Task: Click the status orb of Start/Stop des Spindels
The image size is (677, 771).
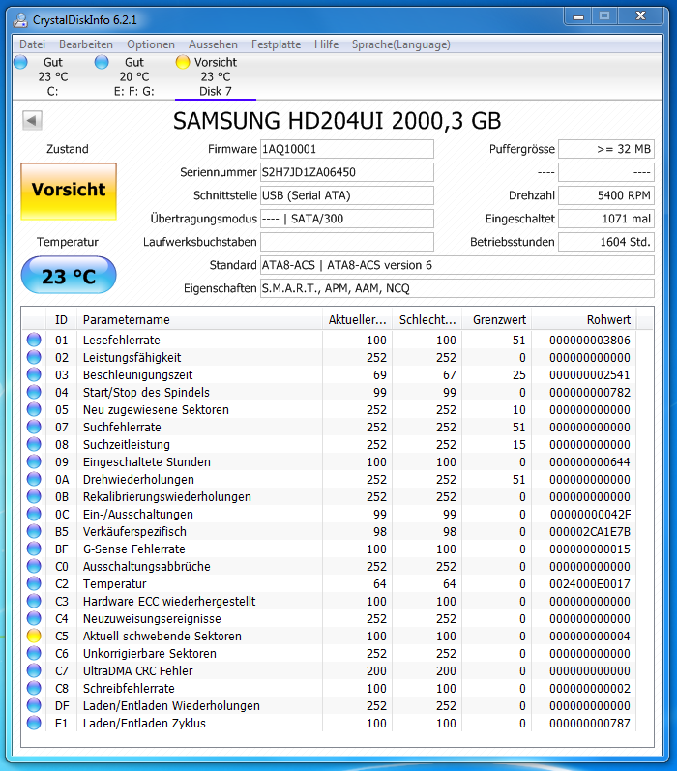Action: [x=34, y=393]
